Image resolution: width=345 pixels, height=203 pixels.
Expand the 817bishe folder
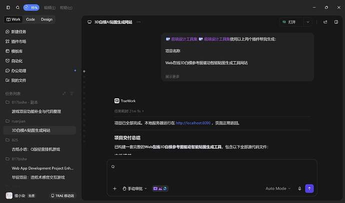(16, 159)
